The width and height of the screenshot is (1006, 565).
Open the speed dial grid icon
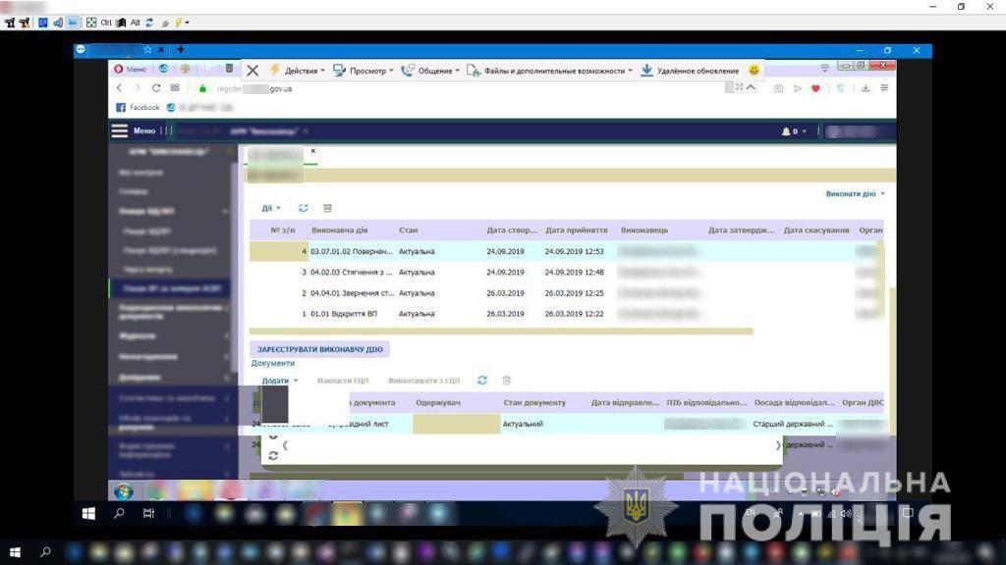(175, 87)
